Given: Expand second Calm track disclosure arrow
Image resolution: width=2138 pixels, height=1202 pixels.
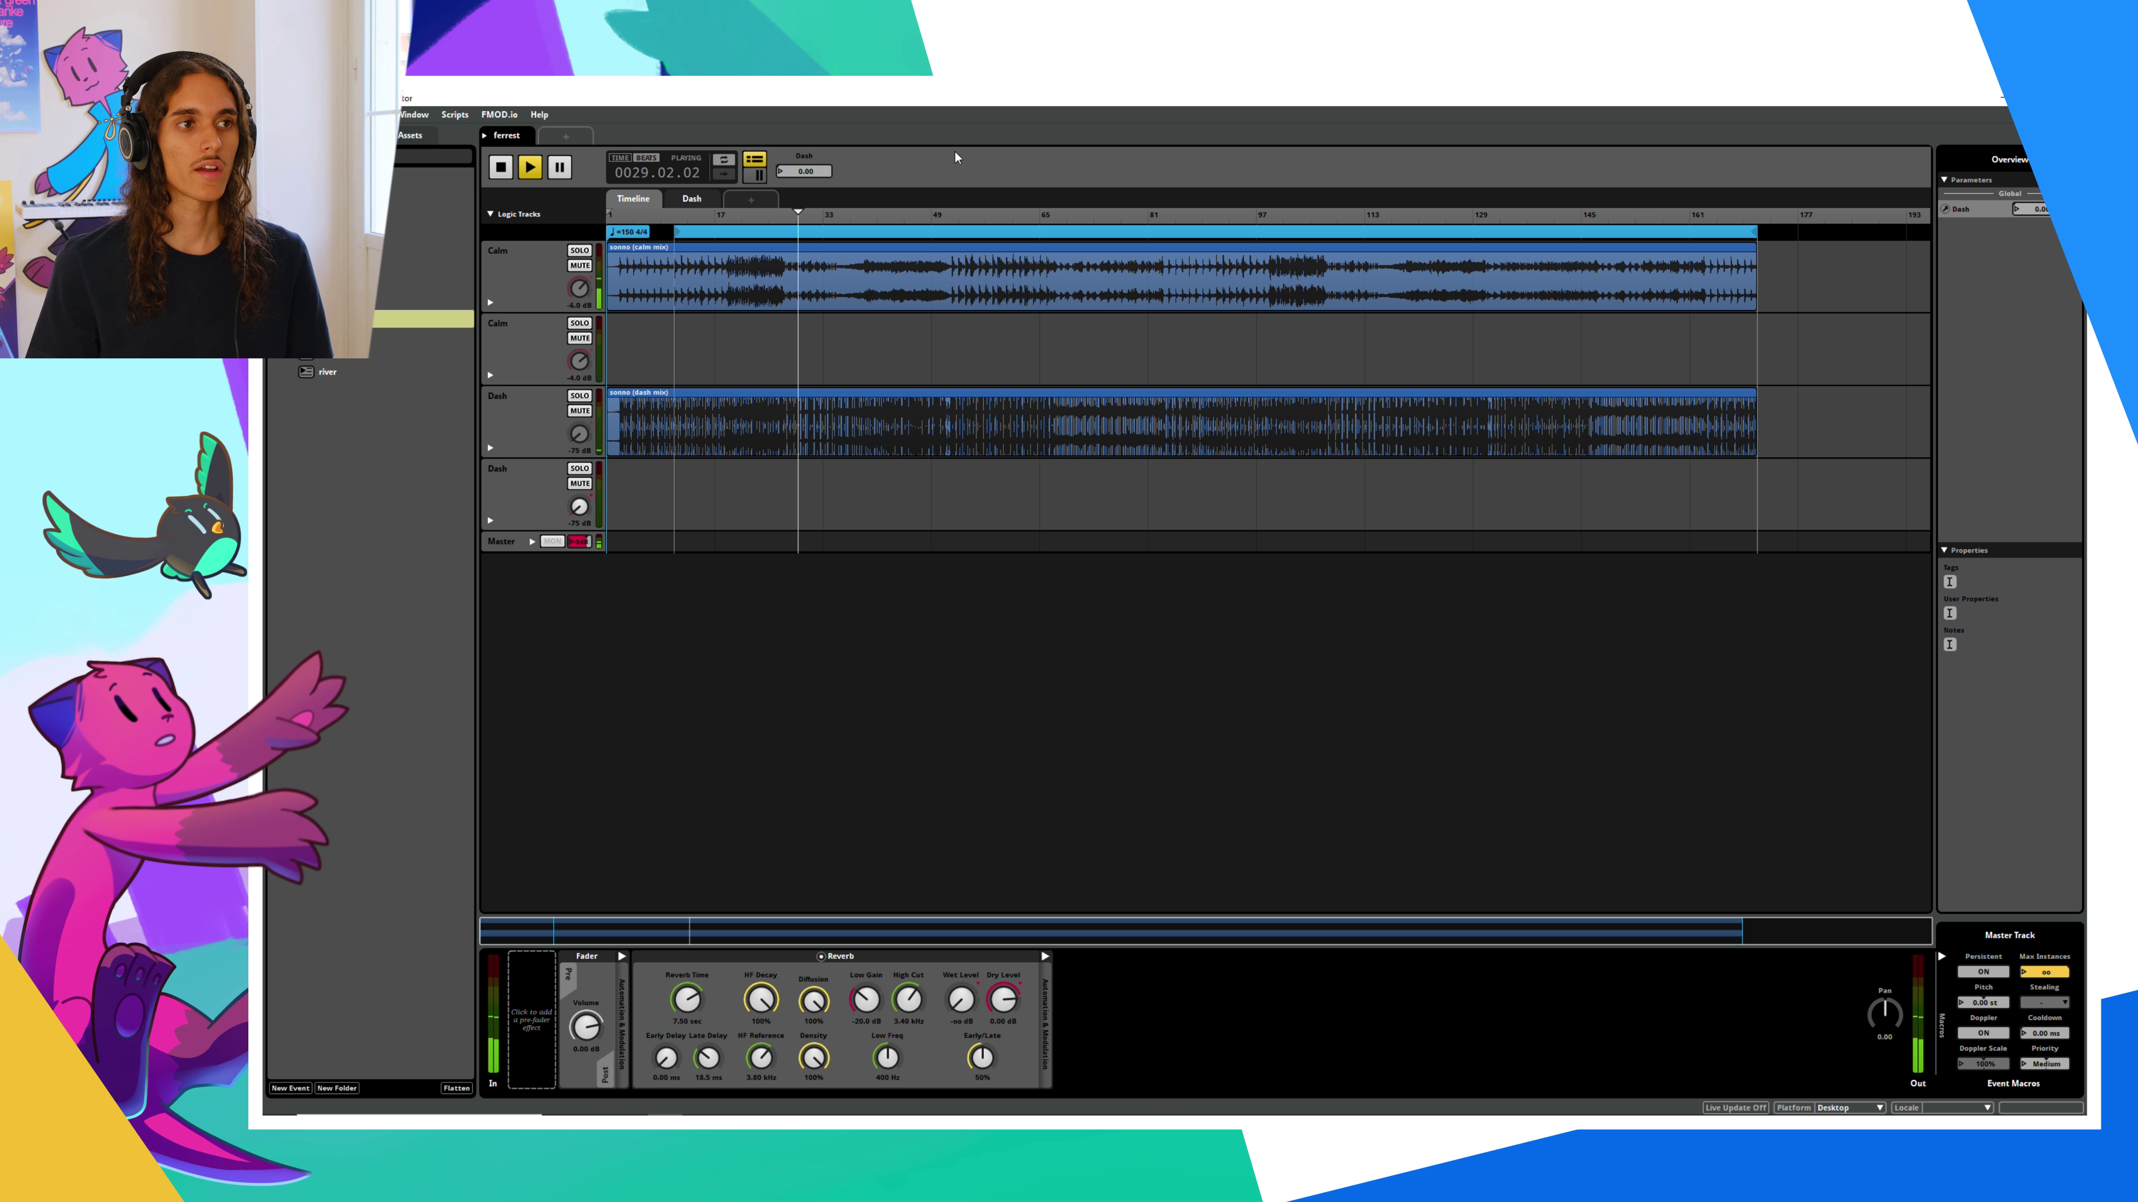Looking at the screenshot, I should [x=491, y=375].
